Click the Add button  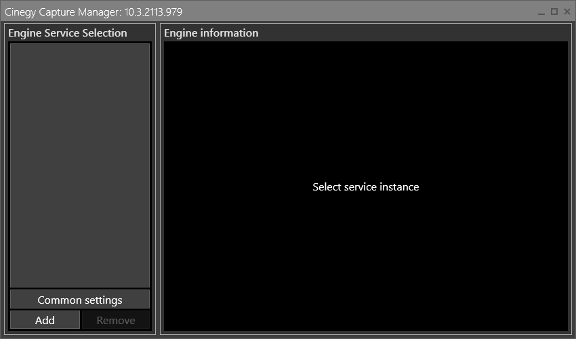point(45,320)
